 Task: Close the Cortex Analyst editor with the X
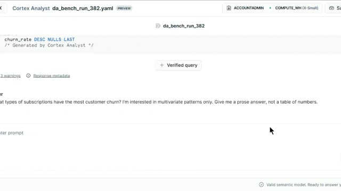click(1, 8)
